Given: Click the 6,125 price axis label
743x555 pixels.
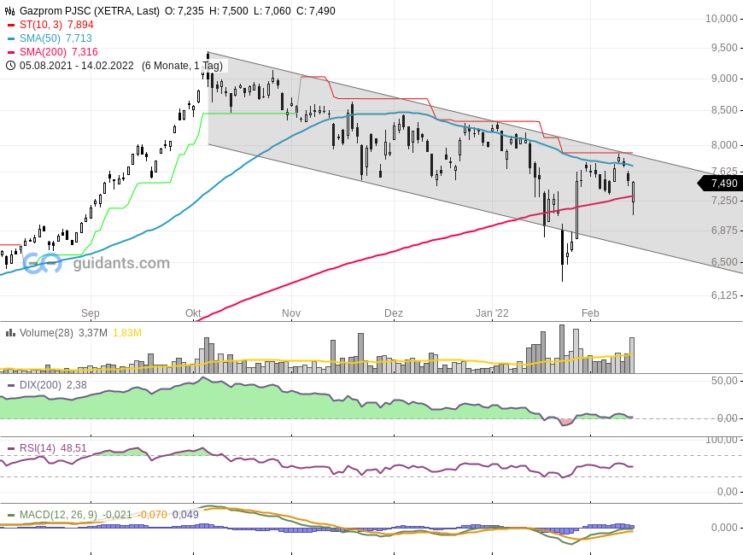Looking at the screenshot, I should 724,295.
